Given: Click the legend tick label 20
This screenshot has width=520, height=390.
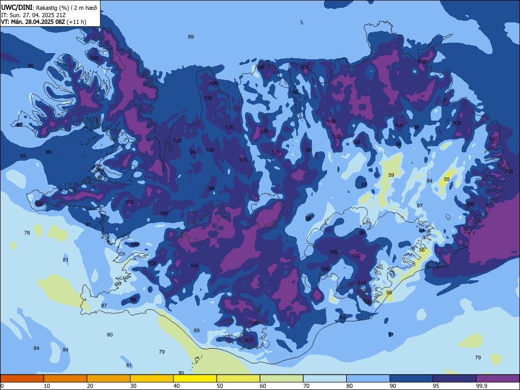Looking at the screenshot, I should [90, 386].
